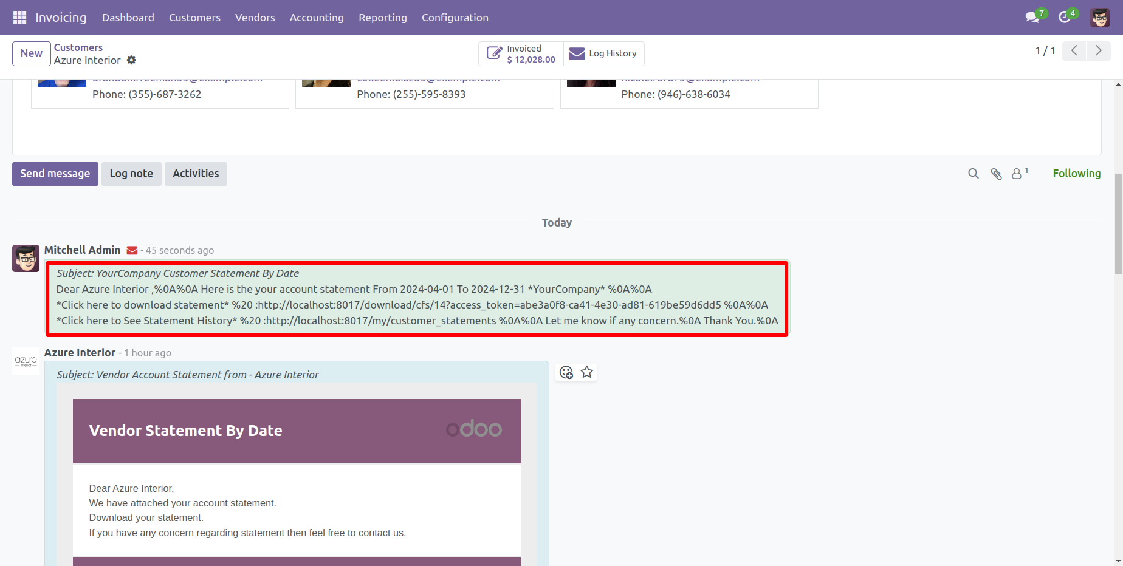Click the vertical scrollbar thumb
Image resolution: width=1123 pixels, height=566 pixels.
point(1118,223)
